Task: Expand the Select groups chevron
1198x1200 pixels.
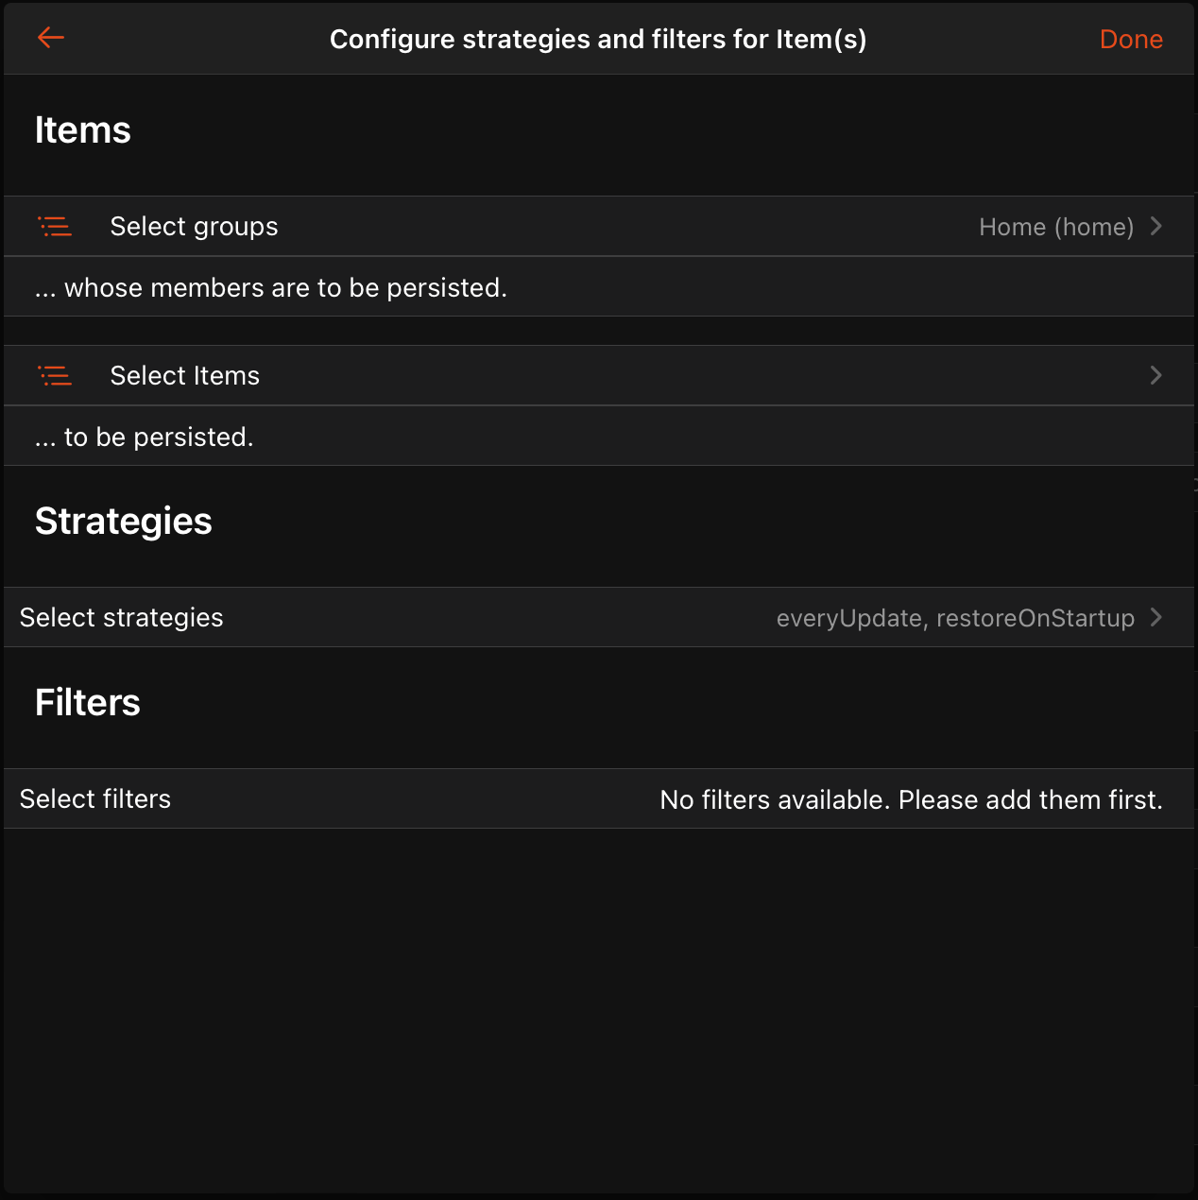Action: (1155, 227)
